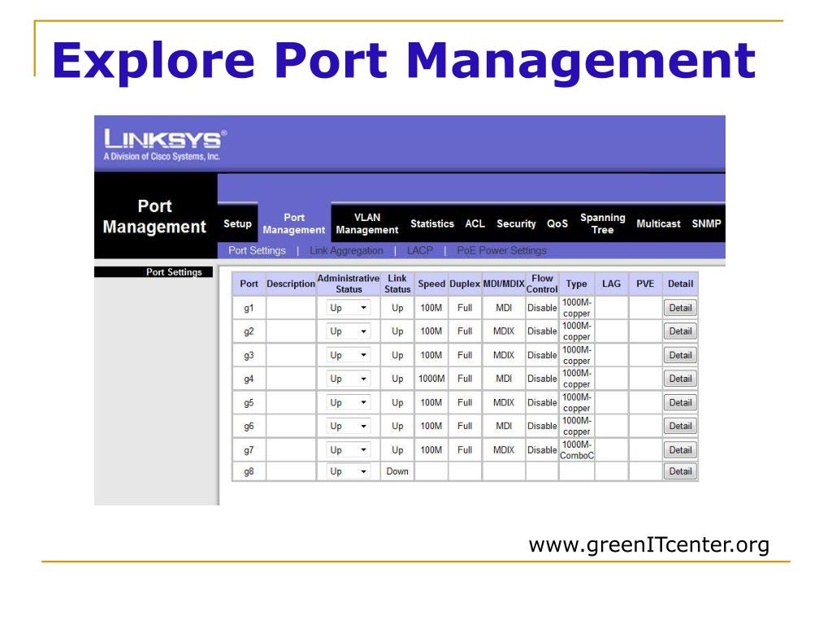Screen dimensions: 832x624
Task: Open Administrative Status dropdown for port g3
Action: click(x=348, y=355)
